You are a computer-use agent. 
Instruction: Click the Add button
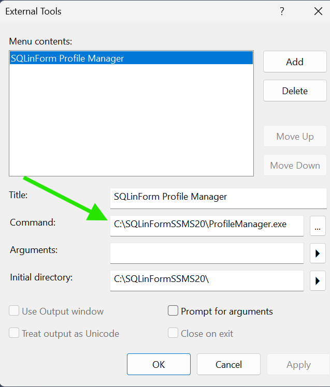pos(295,62)
